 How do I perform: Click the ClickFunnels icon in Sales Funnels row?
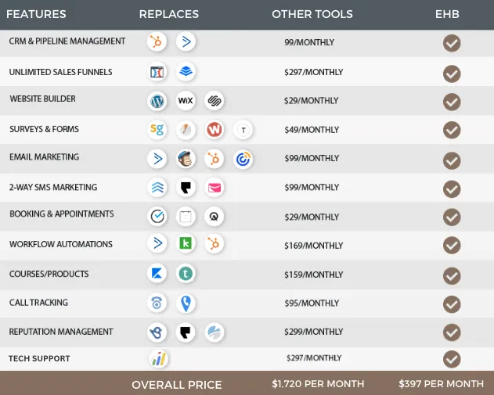point(157,72)
